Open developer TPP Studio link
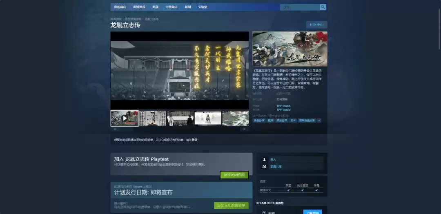This screenshot has width=441, height=214. click(x=283, y=106)
